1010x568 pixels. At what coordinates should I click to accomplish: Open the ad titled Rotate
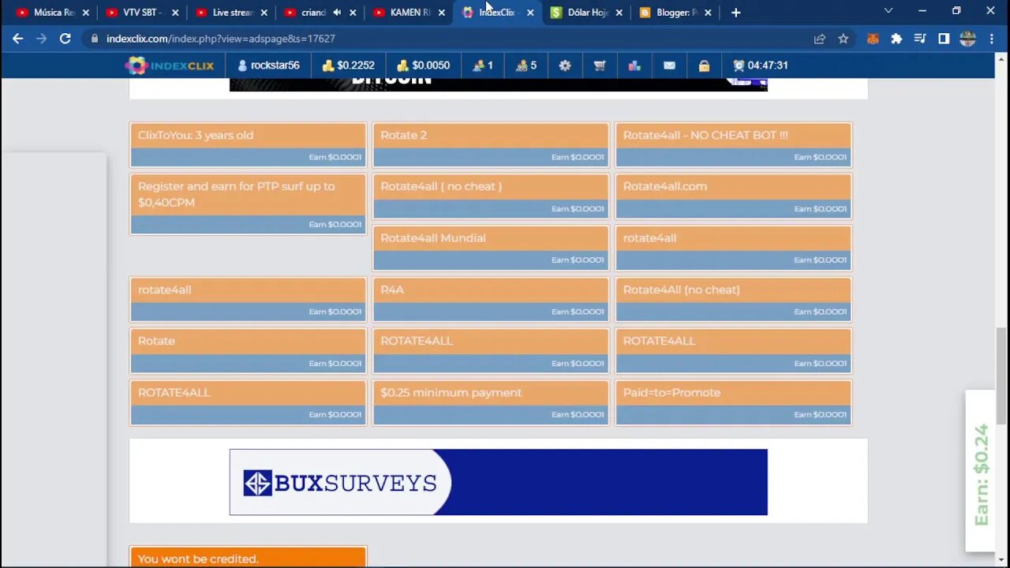(248, 350)
